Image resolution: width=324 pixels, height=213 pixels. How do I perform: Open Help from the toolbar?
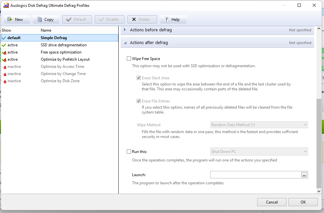(x=173, y=20)
